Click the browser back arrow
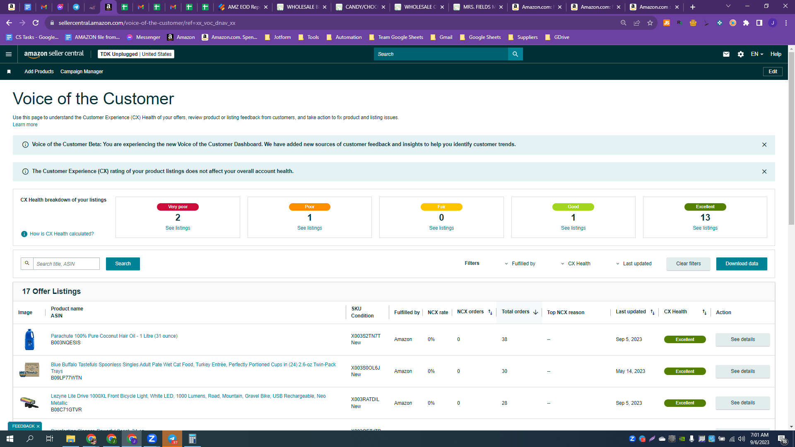Viewport: 795px width, 447px height. (x=9, y=23)
